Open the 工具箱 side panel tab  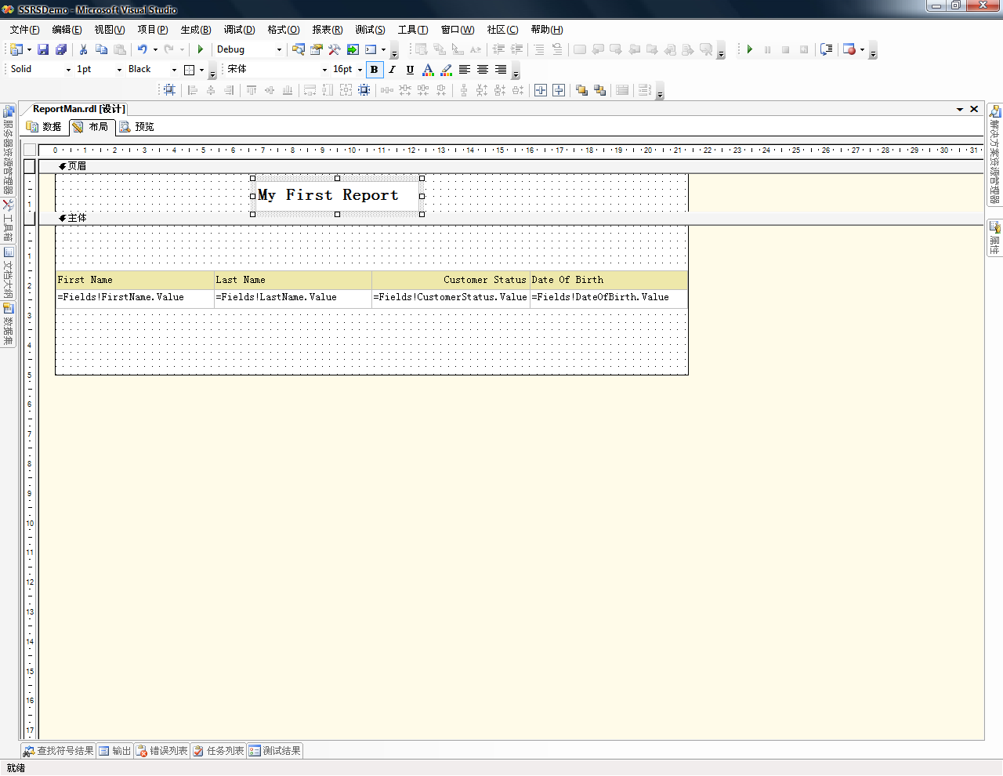[8, 221]
